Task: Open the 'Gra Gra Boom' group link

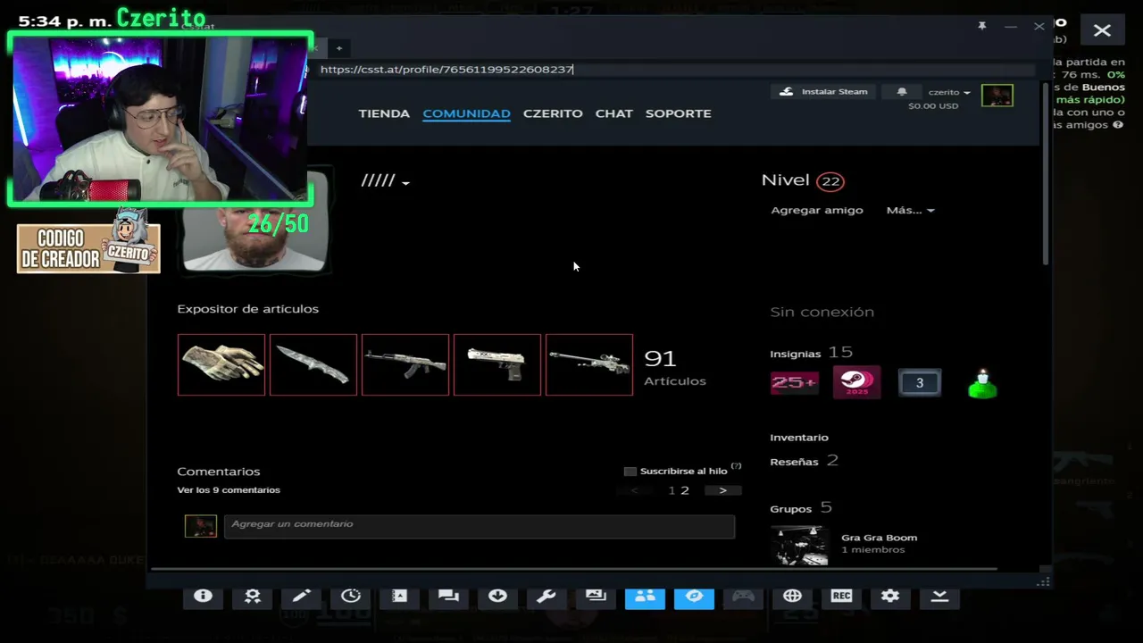Action: 879,538
